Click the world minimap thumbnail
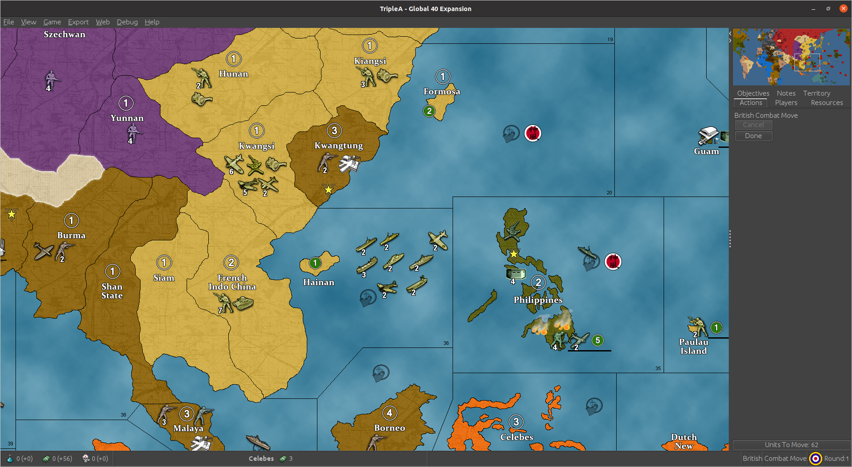Screen dimensions: 852x467 [x=791, y=57]
